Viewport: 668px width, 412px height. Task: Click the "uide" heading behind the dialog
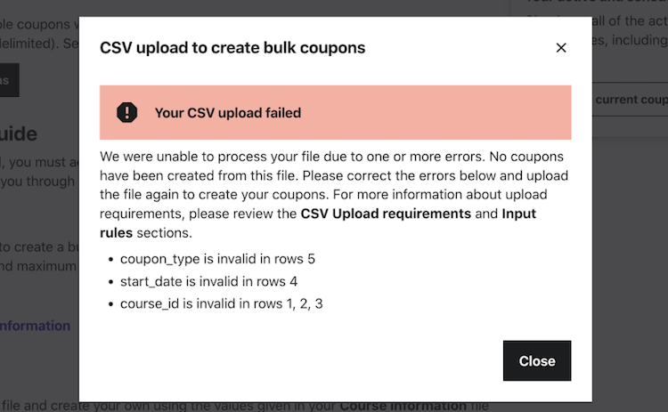[x=18, y=134]
